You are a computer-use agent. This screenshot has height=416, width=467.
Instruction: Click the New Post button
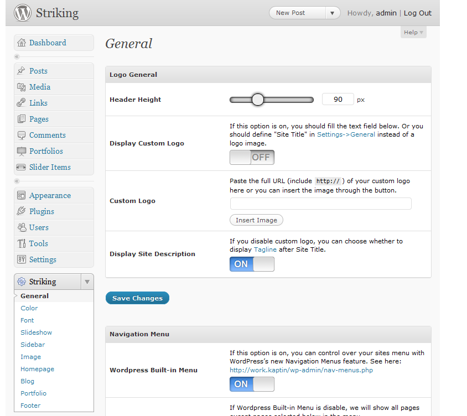pos(297,13)
